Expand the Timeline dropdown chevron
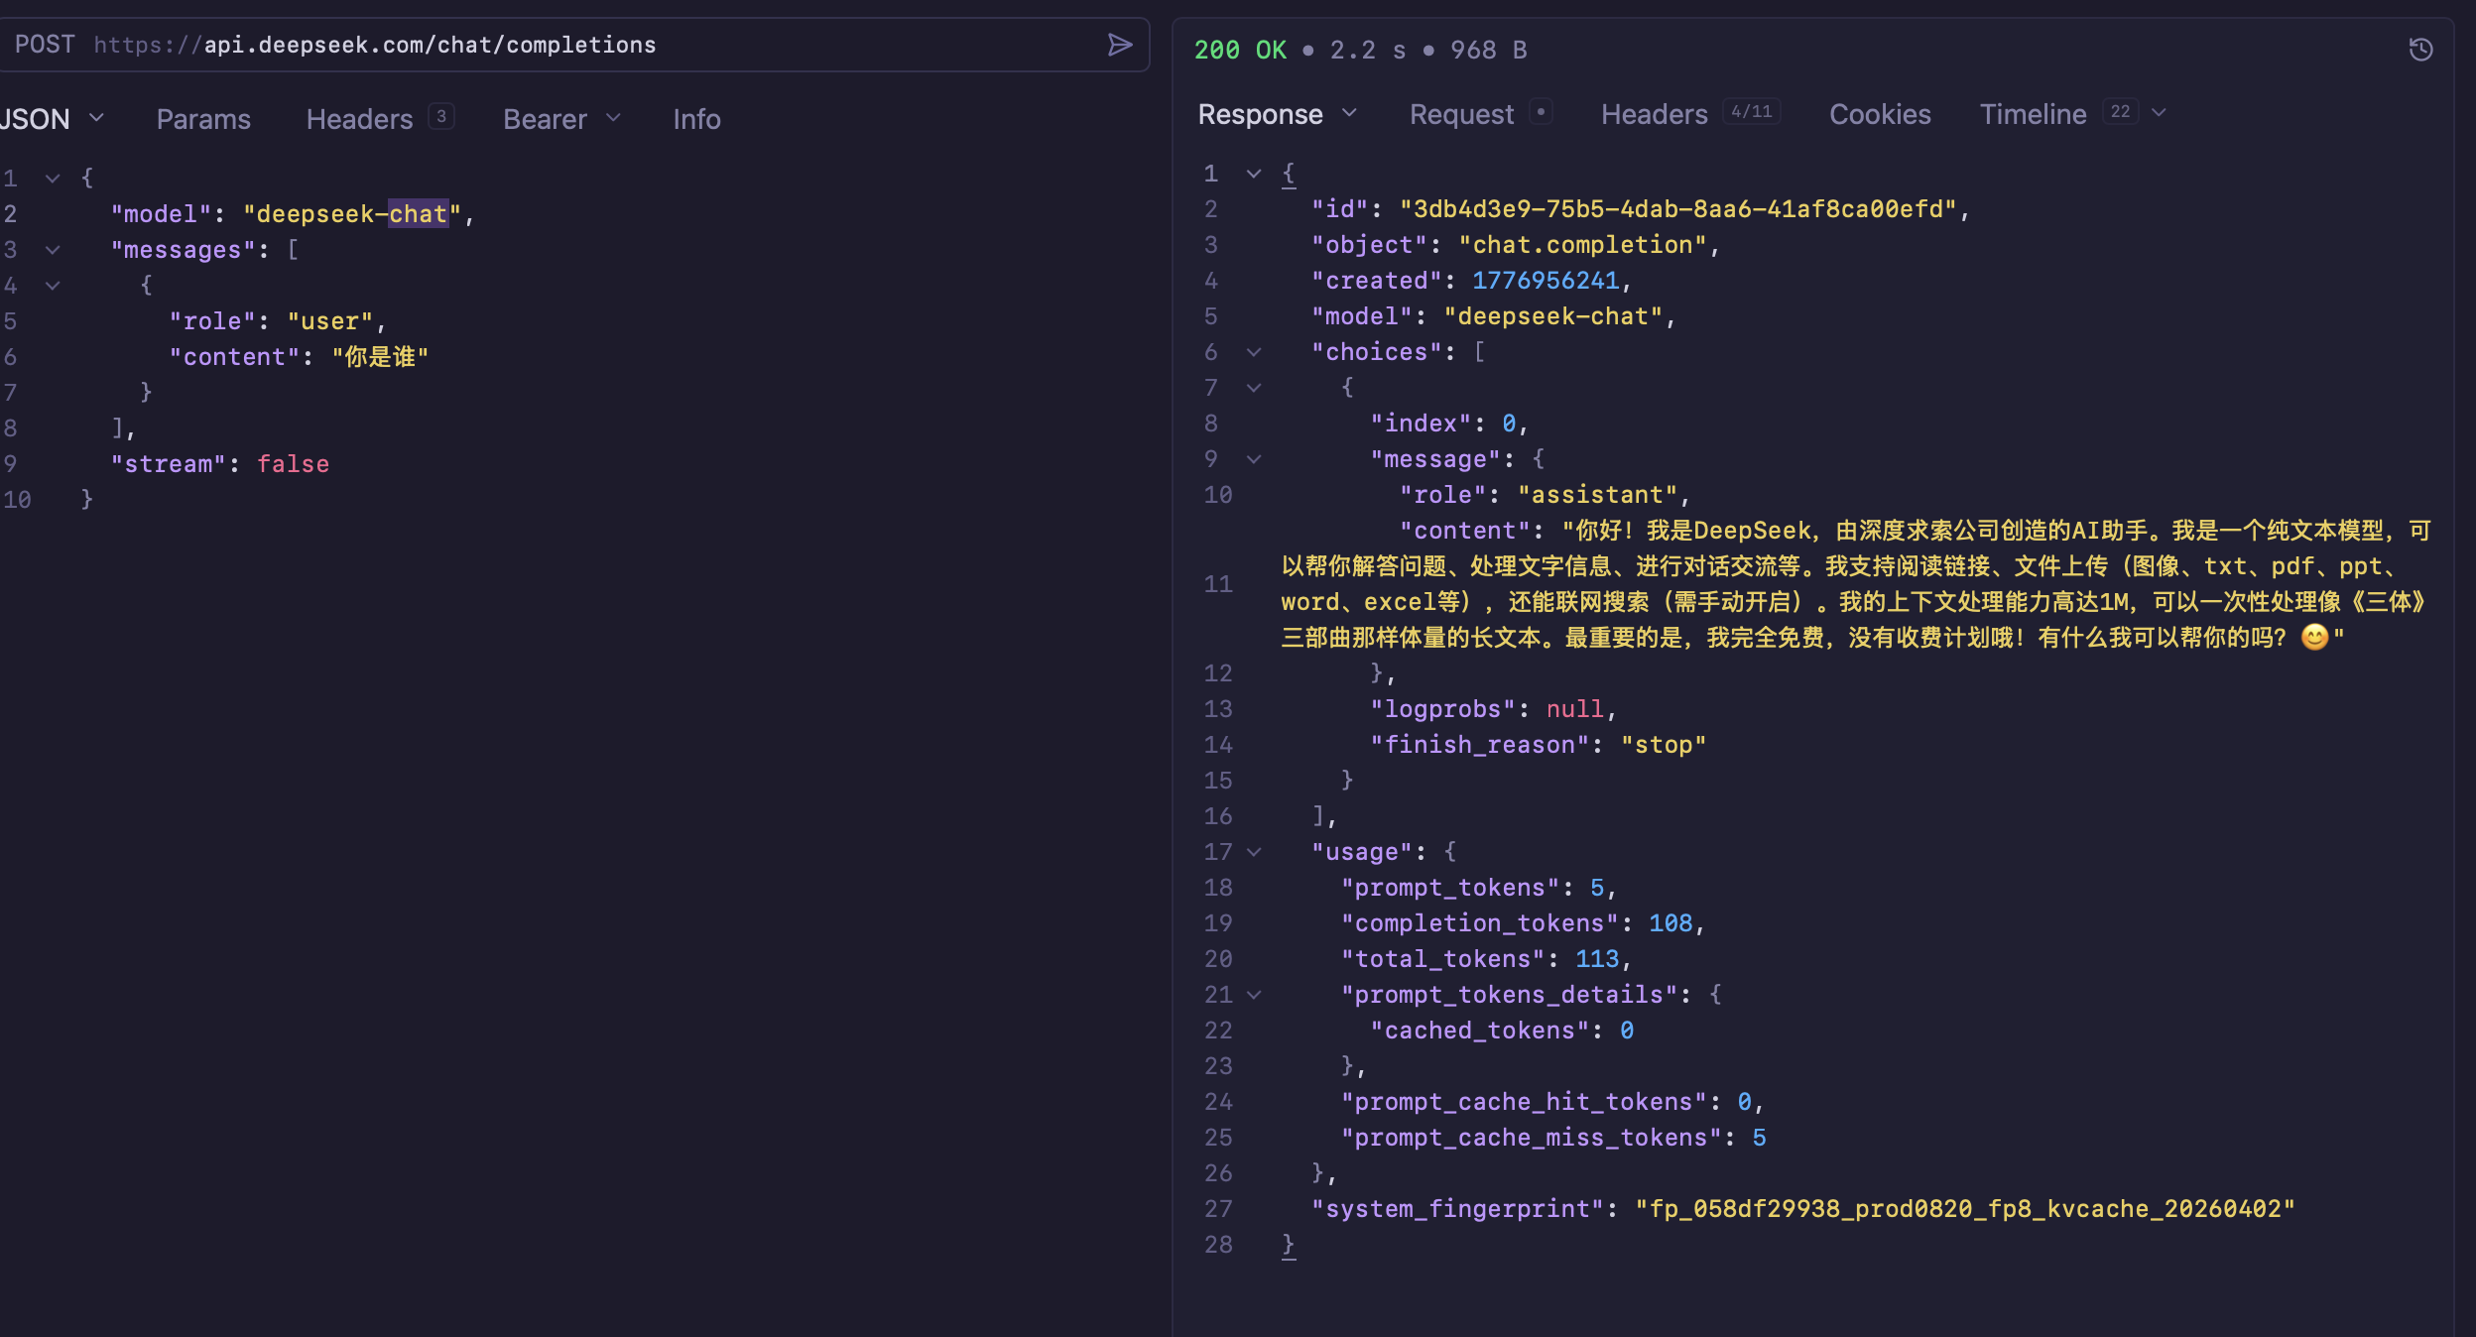 [x=2159, y=113]
